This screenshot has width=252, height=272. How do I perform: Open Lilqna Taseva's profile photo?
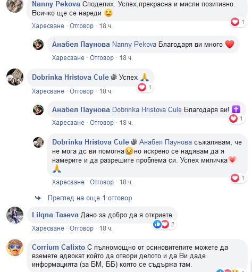(x=15, y=215)
